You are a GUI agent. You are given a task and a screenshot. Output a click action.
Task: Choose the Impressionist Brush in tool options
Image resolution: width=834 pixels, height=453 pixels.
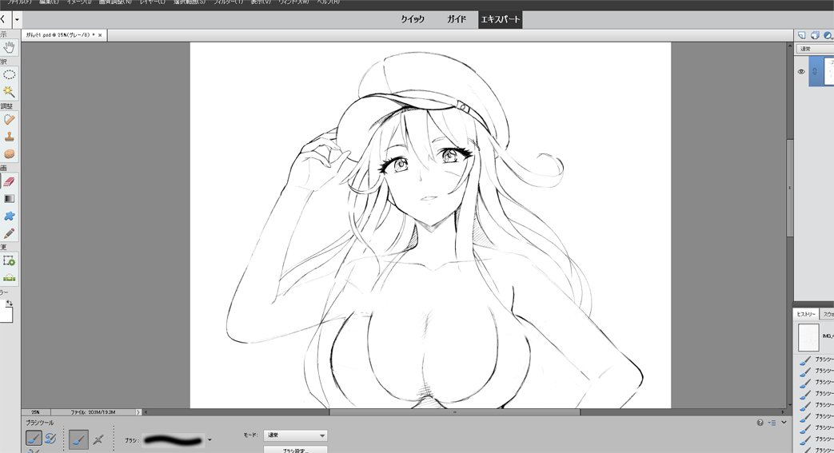tap(50, 438)
